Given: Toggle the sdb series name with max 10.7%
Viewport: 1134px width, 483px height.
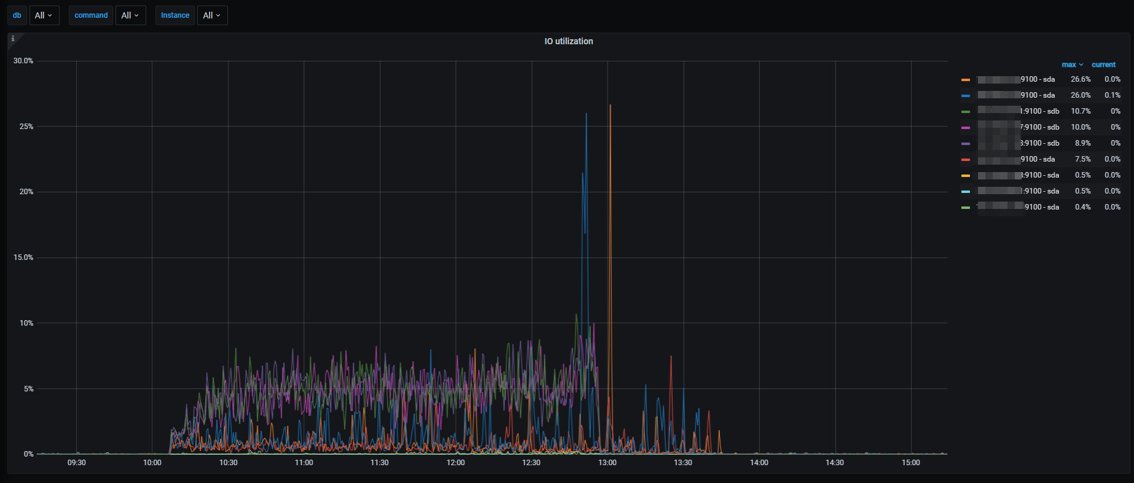Looking at the screenshot, I should coord(1019,111).
